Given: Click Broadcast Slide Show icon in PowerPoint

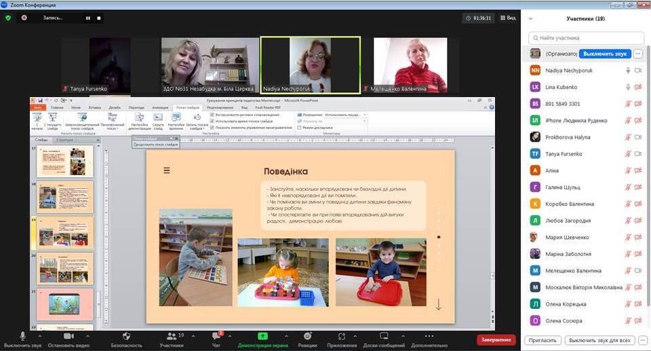Looking at the screenshot, I should click(x=82, y=117).
